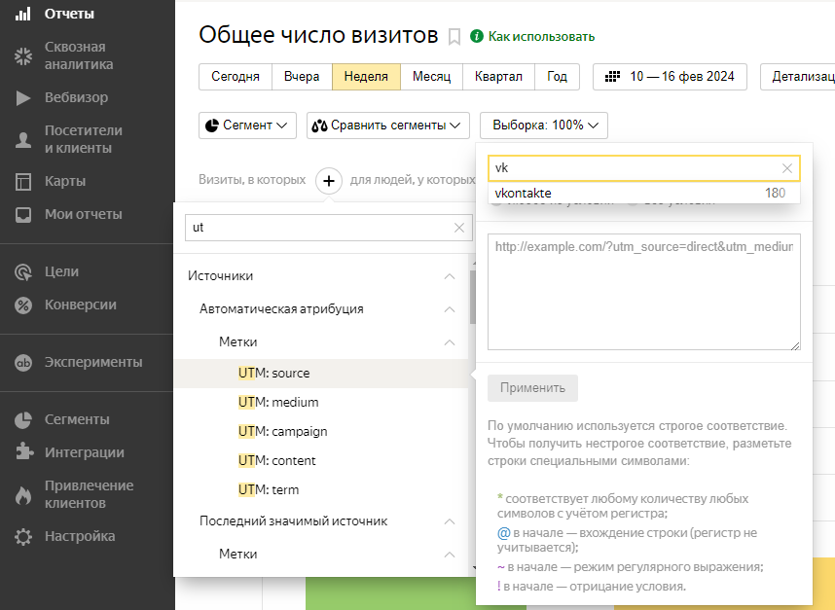Image resolution: width=835 pixels, height=610 pixels.
Task: Click the plus add-condition button
Action: [x=329, y=181]
